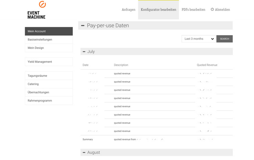
Task: Collapse the Pay-per-use Daten section
Action: coord(83,26)
